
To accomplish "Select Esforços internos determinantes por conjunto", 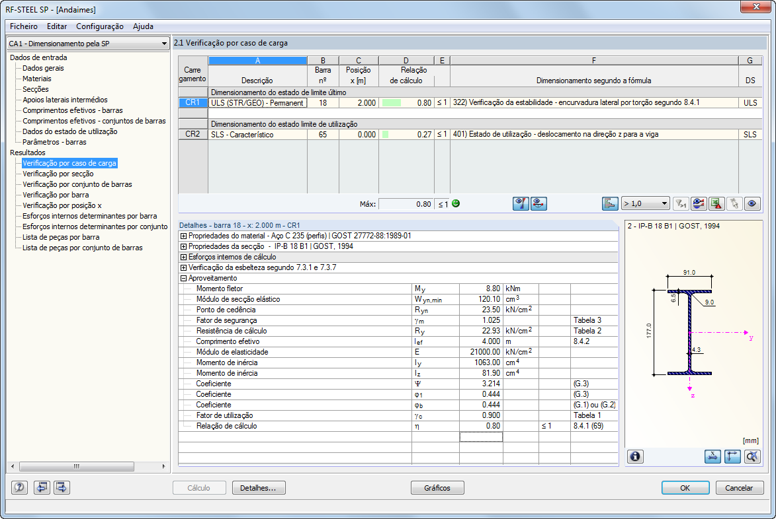I will [95, 226].
